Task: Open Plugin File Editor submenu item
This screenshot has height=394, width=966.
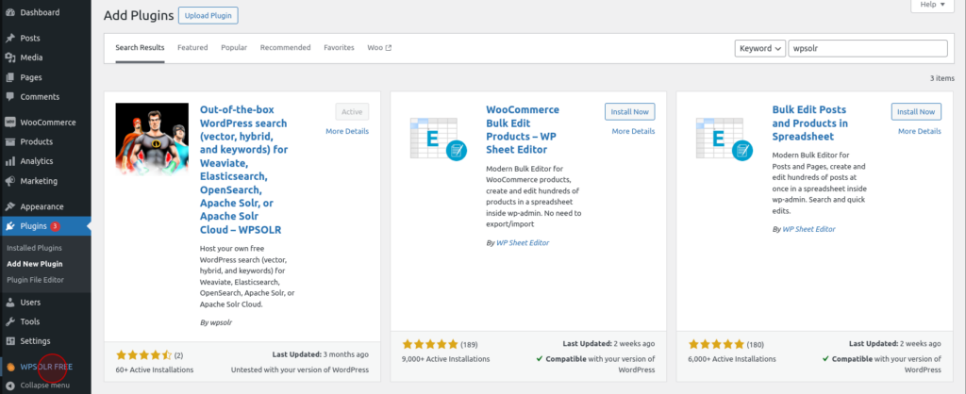Action: tap(36, 280)
